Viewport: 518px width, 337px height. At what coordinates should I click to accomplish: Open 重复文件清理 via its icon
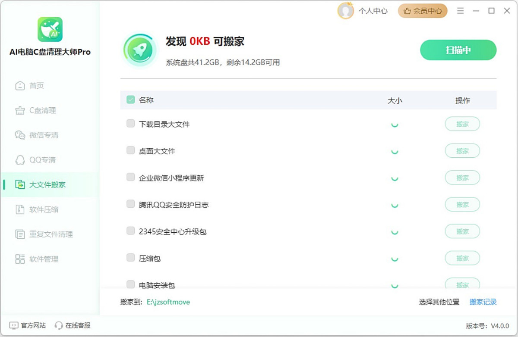coord(20,234)
